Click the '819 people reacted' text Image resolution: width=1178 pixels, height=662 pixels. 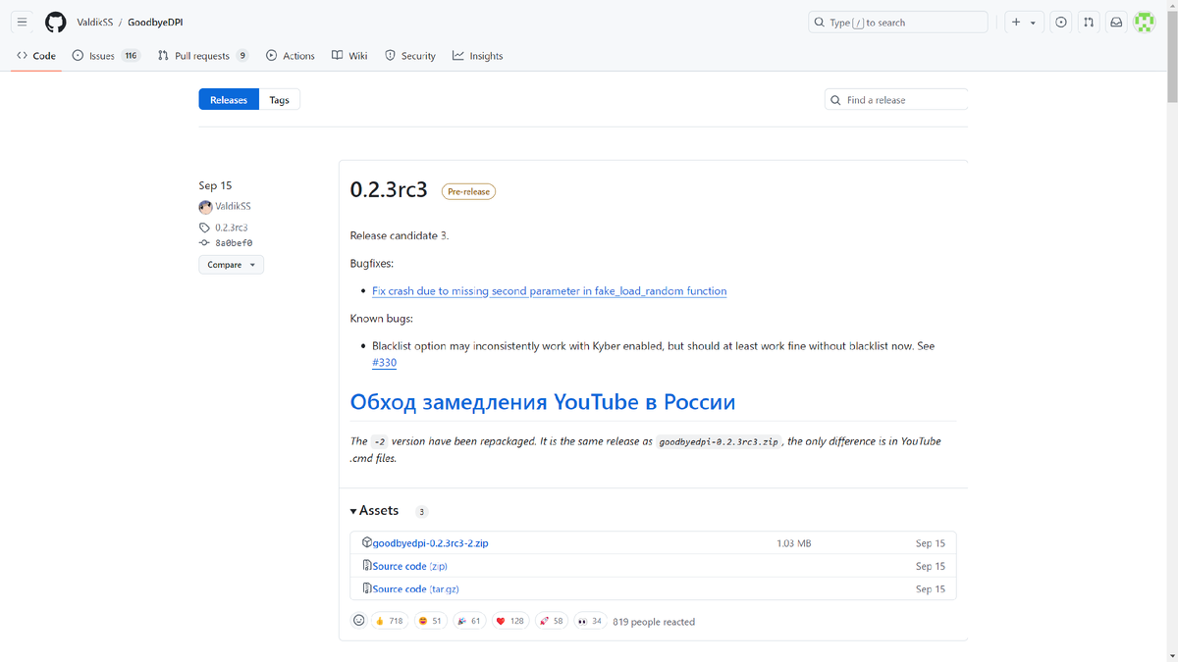pyautogui.click(x=654, y=622)
